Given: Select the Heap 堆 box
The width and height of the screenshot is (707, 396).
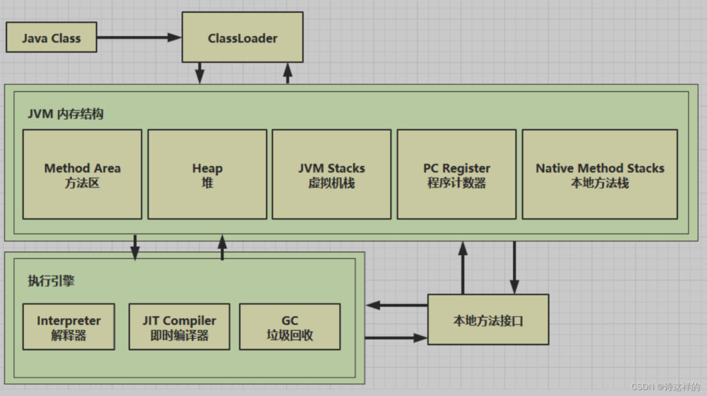Looking at the screenshot, I should [207, 175].
